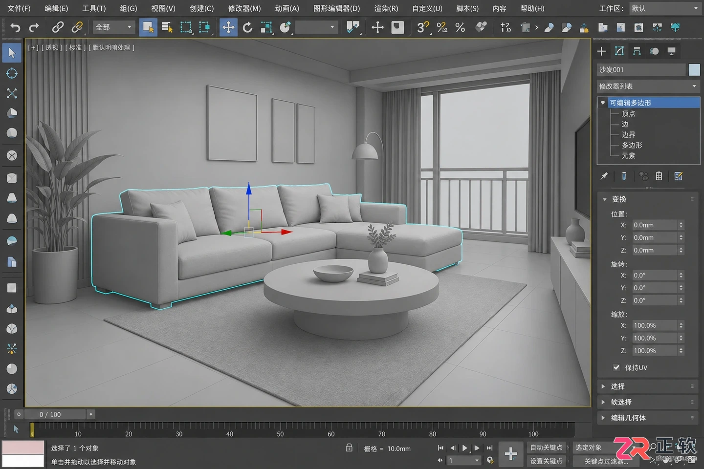
Task: Open the 修改器(M) menu
Action: (x=244, y=8)
